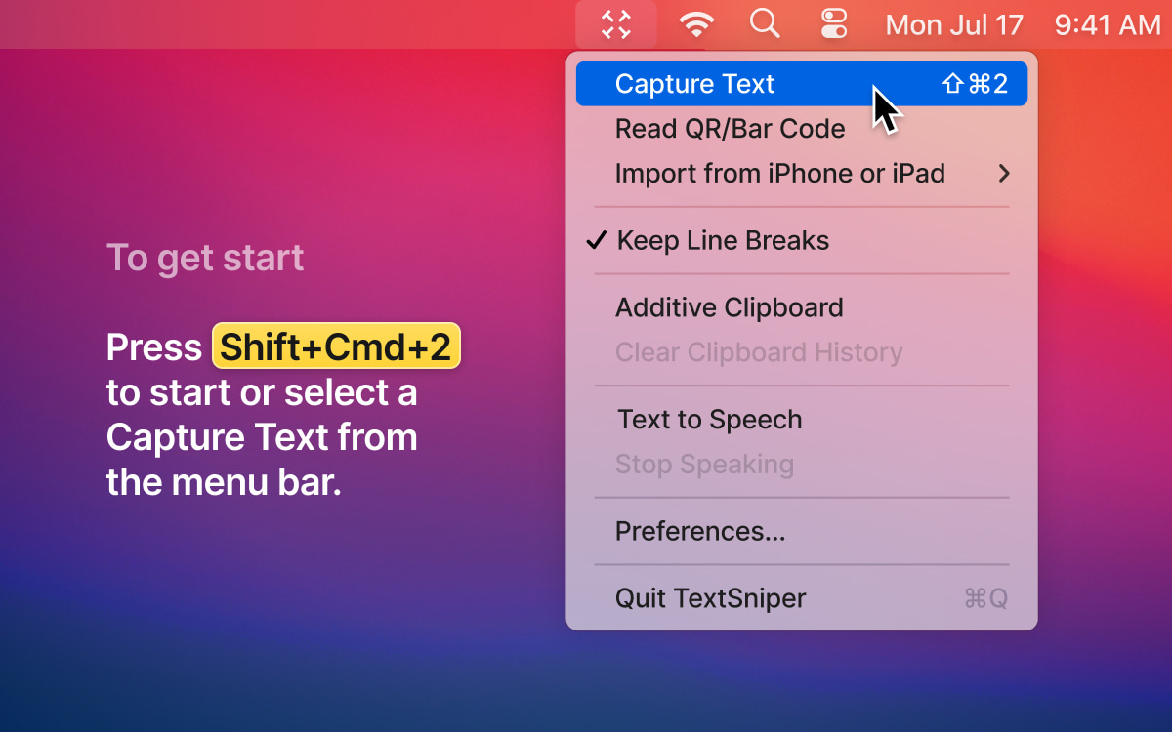Click the Shift+Cmd+2 highlighted shortcut text
The height and width of the screenshot is (732, 1172).
click(x=336, y=347)
